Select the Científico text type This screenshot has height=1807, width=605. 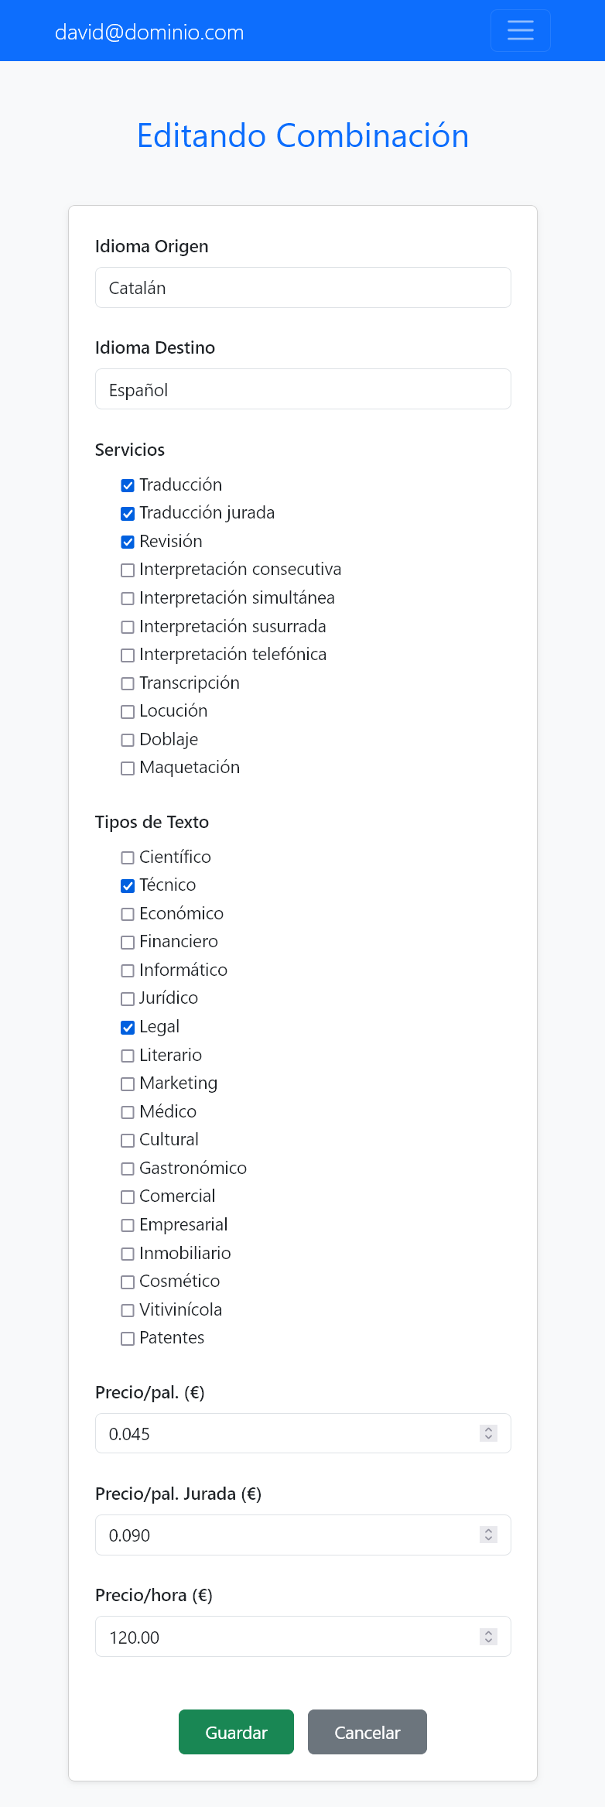(x=128, y=857)
